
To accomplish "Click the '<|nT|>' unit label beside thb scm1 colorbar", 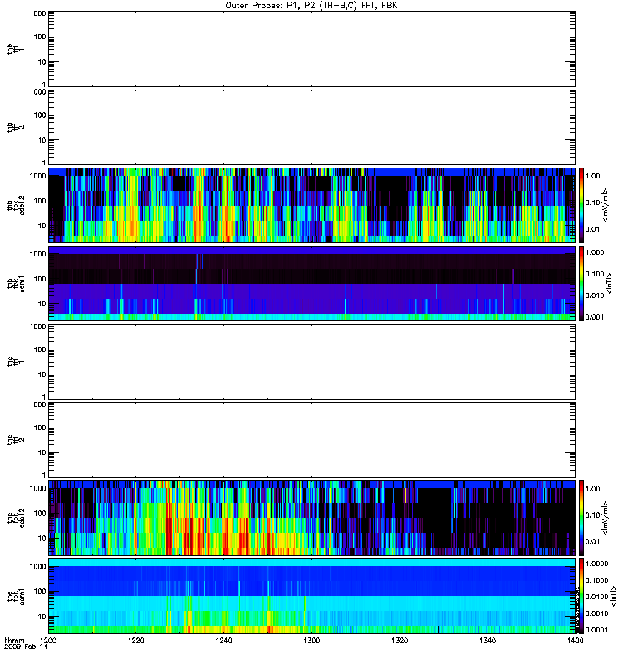I will coord(610,283).
